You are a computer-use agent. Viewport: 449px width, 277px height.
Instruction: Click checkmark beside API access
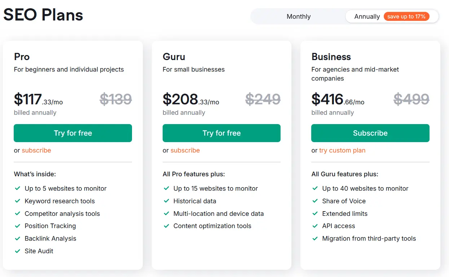tap(315, 226)
